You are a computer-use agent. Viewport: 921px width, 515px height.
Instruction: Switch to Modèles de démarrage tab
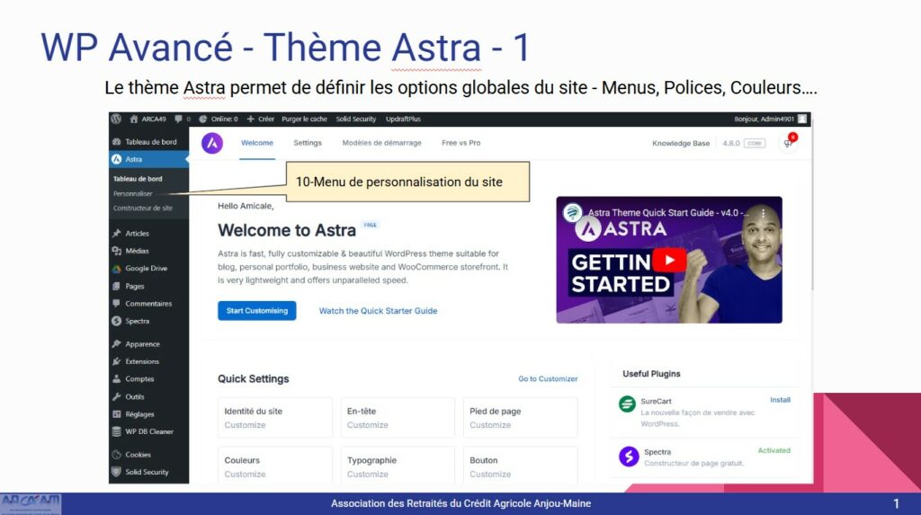[x=381, y=143]
